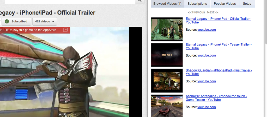Click the Official Trailer video title heading

[48, 12]
